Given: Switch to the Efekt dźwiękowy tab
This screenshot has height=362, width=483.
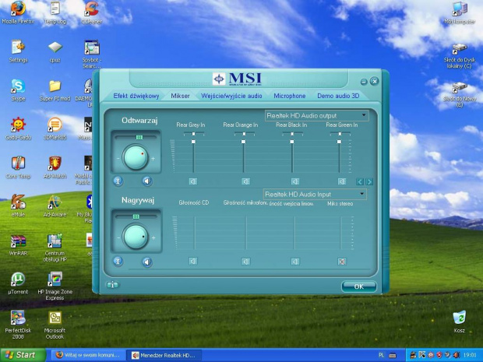Looking at the screenshot, I should click(136, 96).
